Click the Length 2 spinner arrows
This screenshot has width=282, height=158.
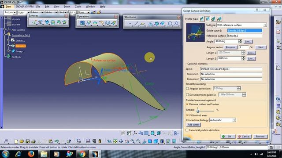pyautogui.click(x=243, y=58)
